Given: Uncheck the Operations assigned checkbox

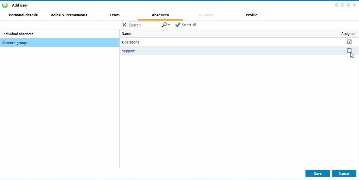Looking at the screenshot, I should (349, 42).
